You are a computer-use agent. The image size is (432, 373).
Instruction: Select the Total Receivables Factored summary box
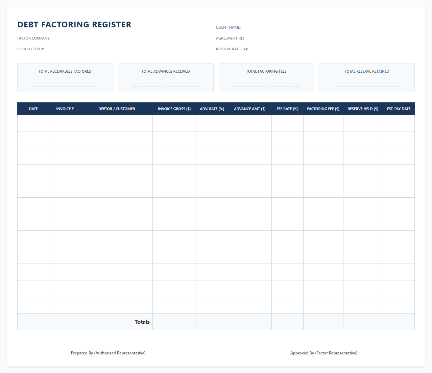(x=65, y=78)
